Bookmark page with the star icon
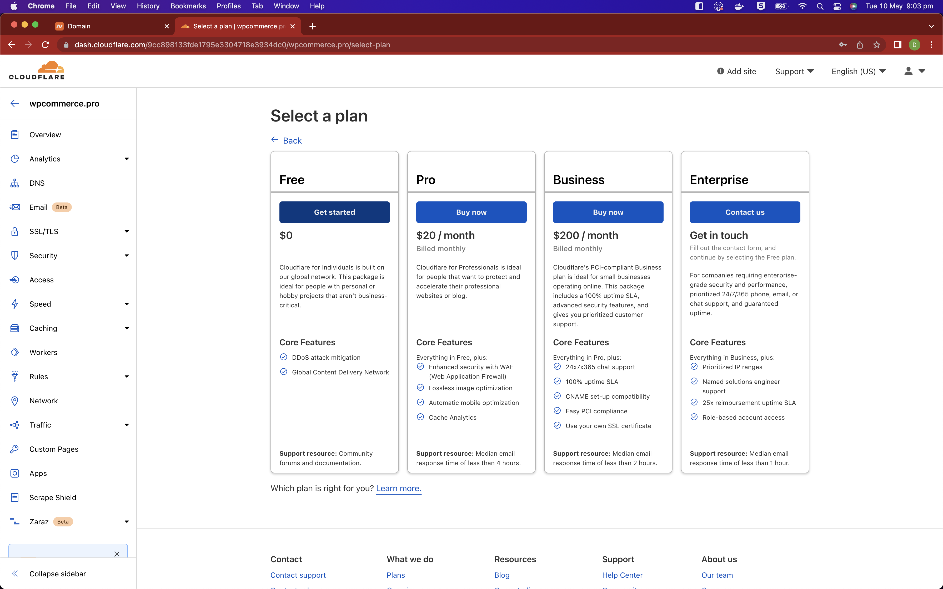This screenshot has width=943, height=589. pos(876,45)
